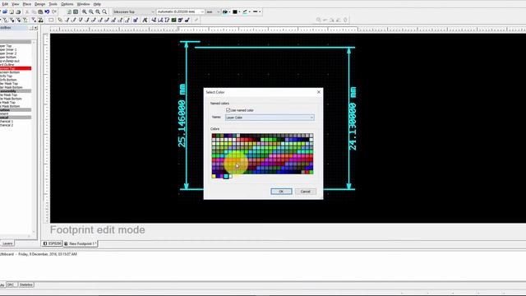Click the Undo arrow icon

click(47, 12)
